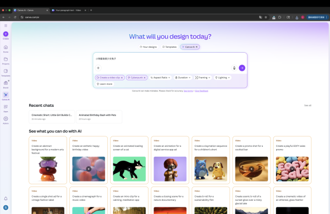Viewport: 330px width, 214px height.
Task: Click See all for recent chats
Action: tap(307, 106)
